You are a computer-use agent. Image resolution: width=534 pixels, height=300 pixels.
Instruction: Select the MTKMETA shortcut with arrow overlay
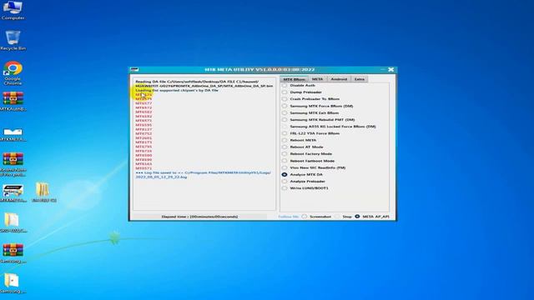coord(13,192)
